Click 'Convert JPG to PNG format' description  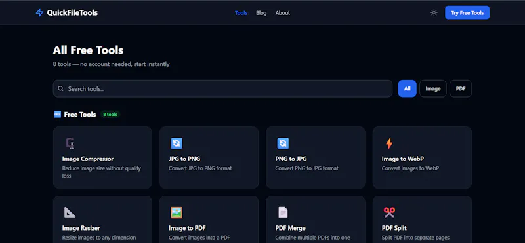pos(200,168)
